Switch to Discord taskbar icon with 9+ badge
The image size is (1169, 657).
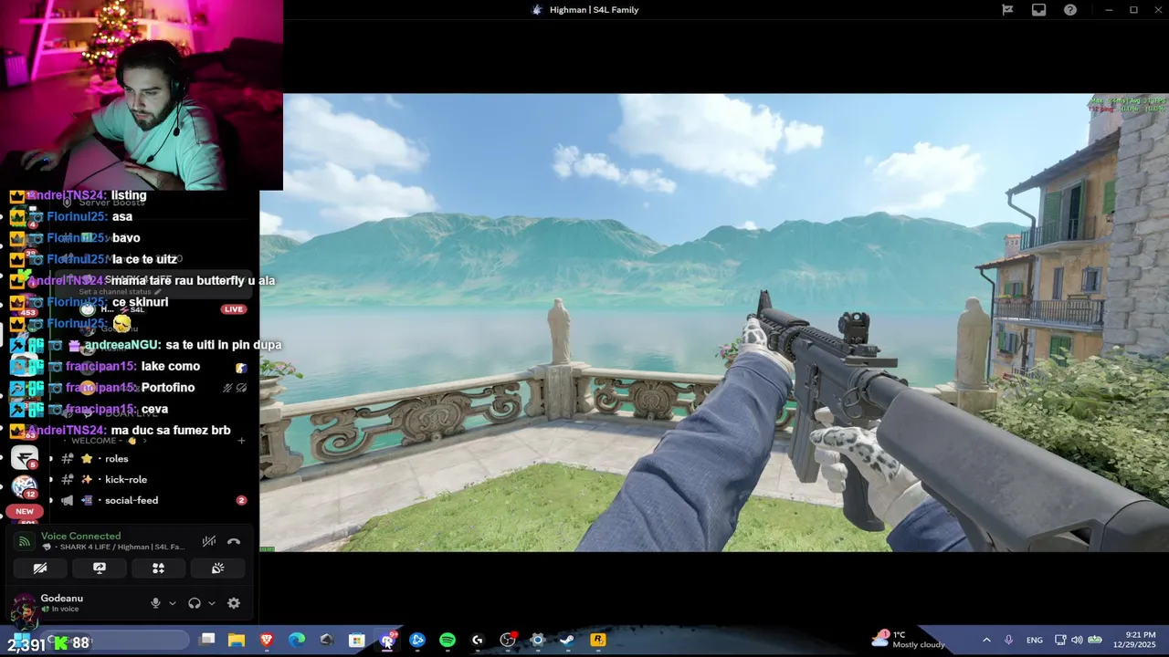coord(387,641)
